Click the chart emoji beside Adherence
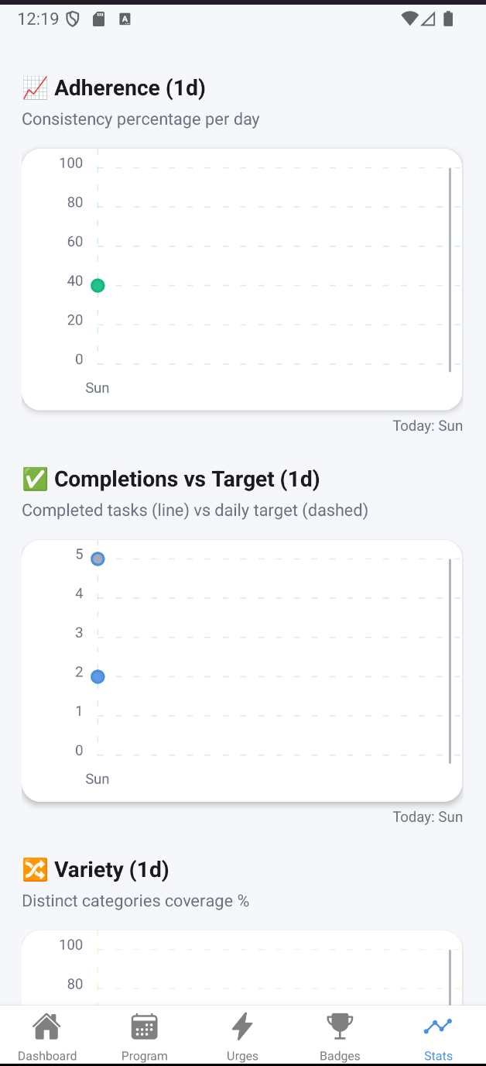486x1066 pixels. click(x=35, y=88)
